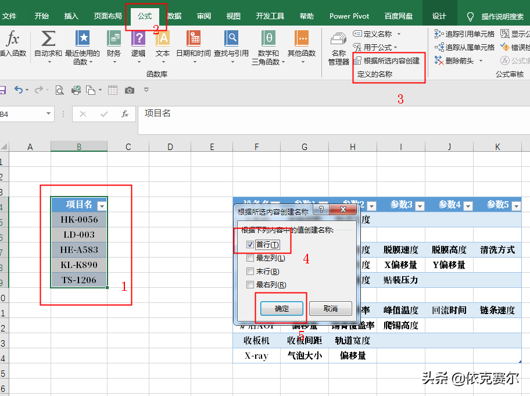Click the camera icon in quick toolbar

click(x=130, y=90)
